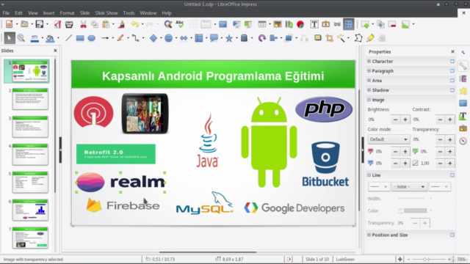Select the diamond Basic Shapes tool

[x=153, y=38]
